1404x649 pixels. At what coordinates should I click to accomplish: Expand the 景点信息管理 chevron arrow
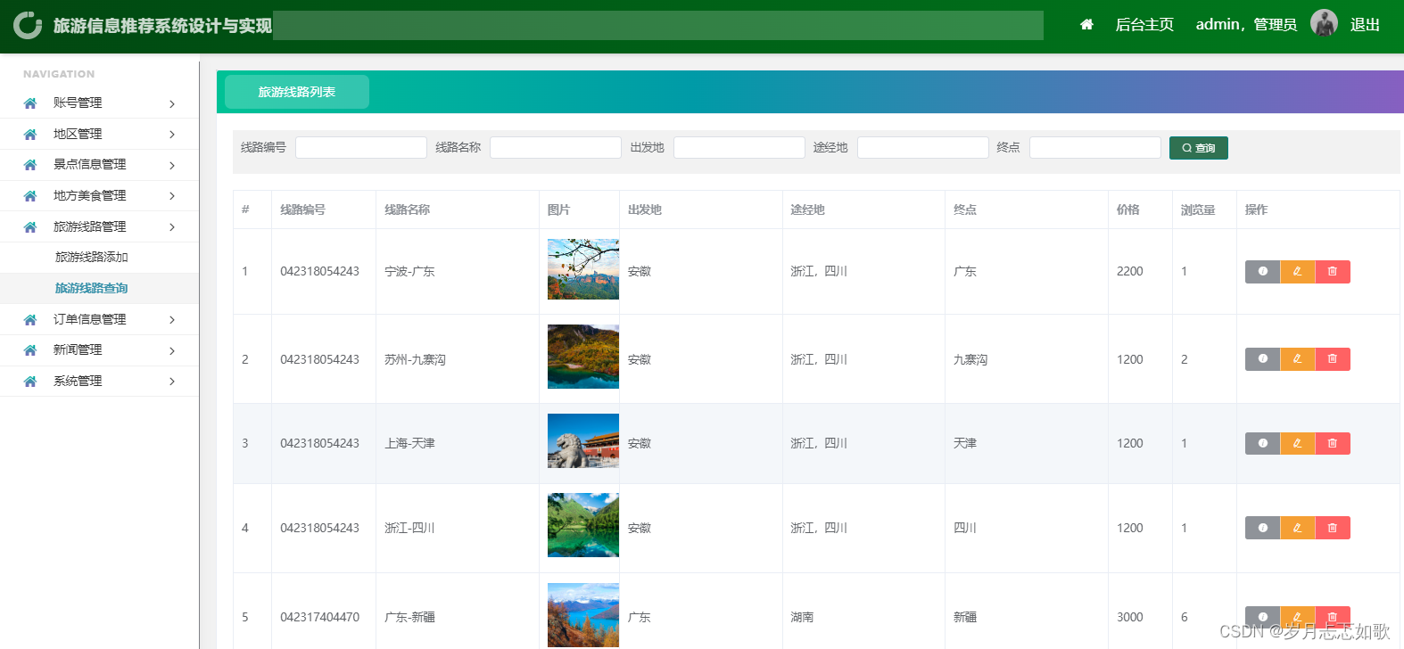(172, 166)
